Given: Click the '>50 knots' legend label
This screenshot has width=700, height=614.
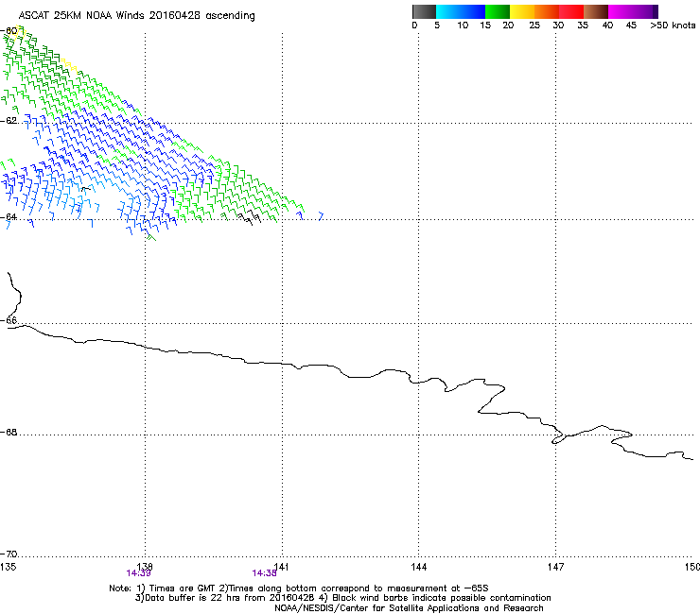Looking at the screenshot, I should (673, 26).
